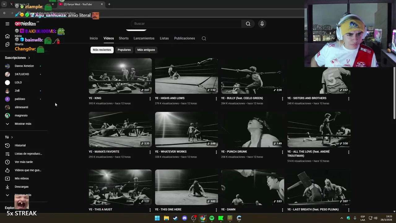Select the Populares filter chip

pos(124,50)
